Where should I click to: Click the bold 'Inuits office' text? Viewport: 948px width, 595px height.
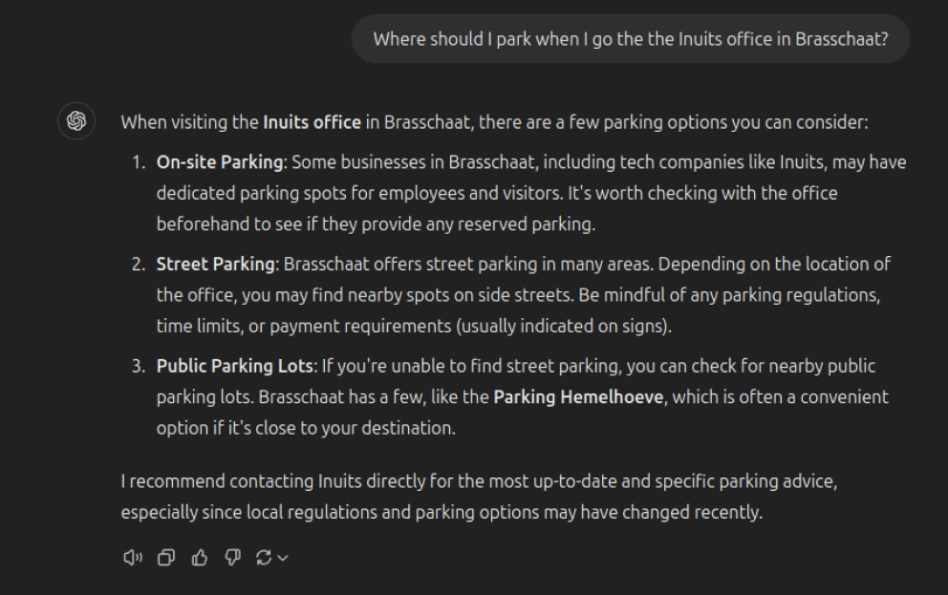point(312,122)
